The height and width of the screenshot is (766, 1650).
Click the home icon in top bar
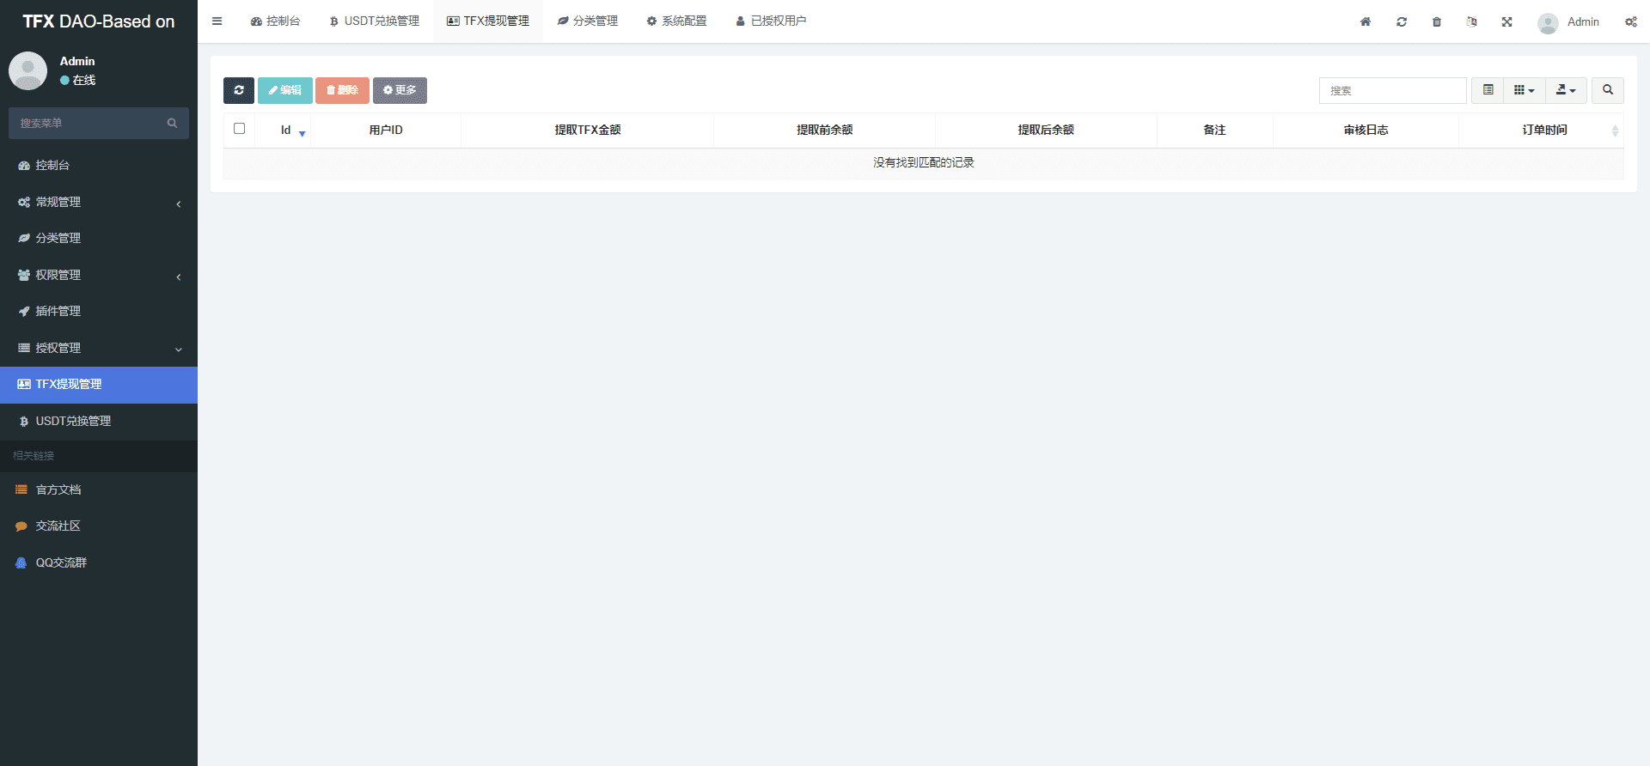[x=1366, y=21]
